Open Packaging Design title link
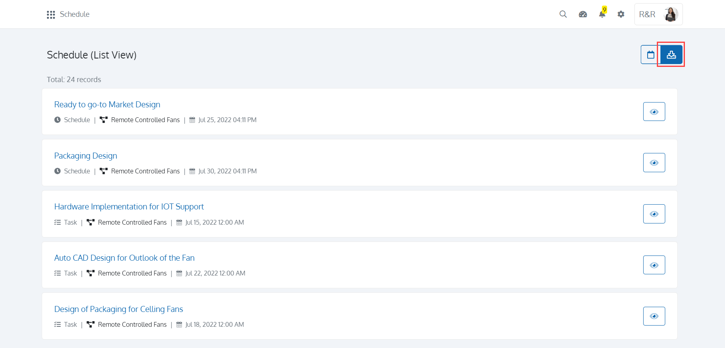725x348 pixels. click(x=85, y=156)
